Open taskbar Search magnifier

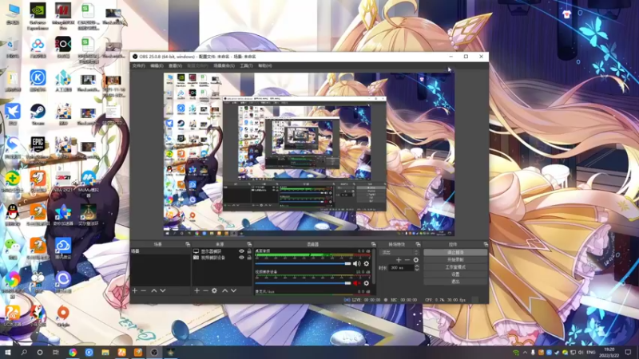pos(24,352)
